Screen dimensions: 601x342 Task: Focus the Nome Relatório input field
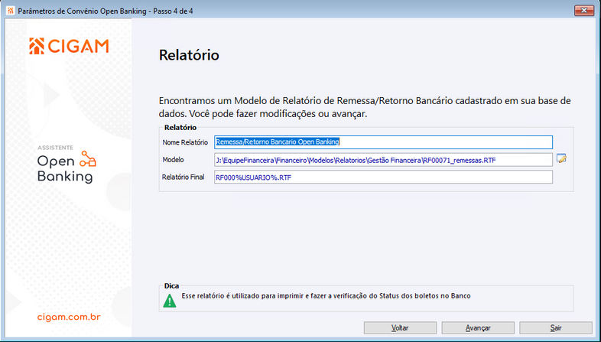tap(383, 142)
